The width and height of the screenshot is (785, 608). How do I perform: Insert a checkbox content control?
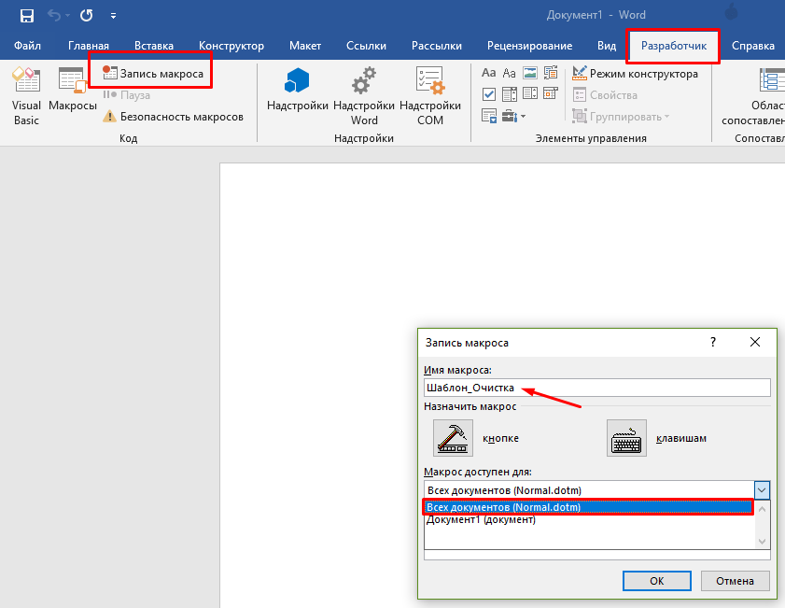click(x=489, y=94)
